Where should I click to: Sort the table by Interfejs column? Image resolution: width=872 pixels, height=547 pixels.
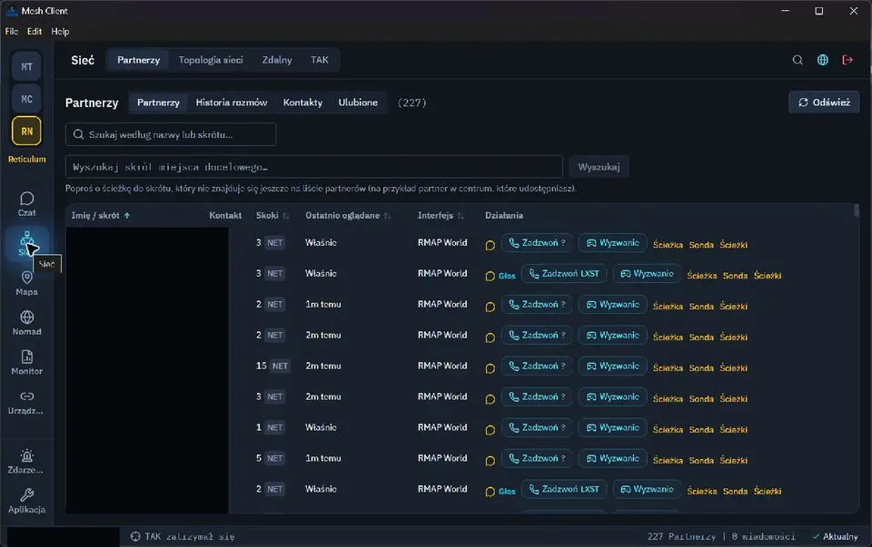point(441,216)
